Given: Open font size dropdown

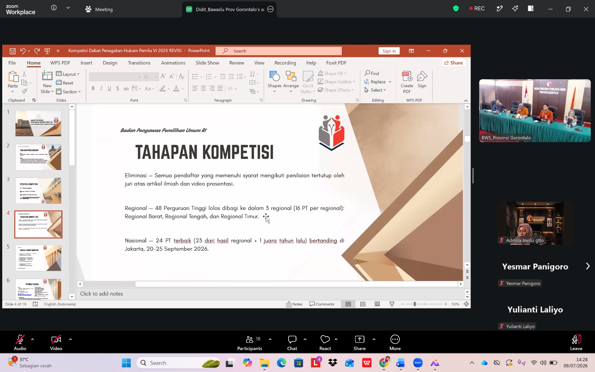Looking at the screenshot, I should pos(157,77).
